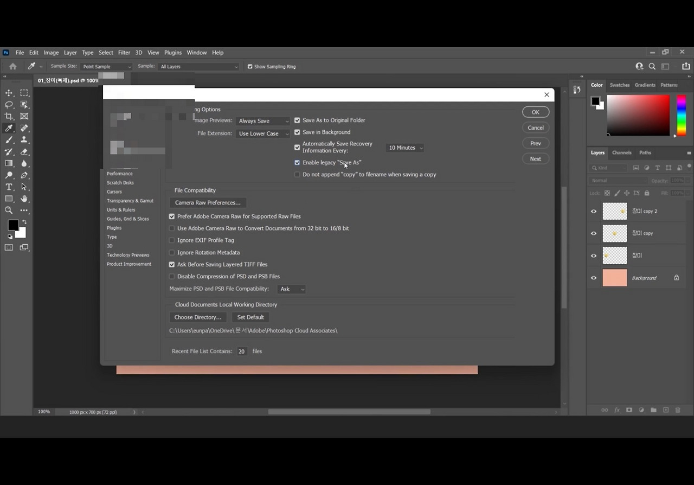
Task: Open the Image menu
Action: [x=51, y=53]
